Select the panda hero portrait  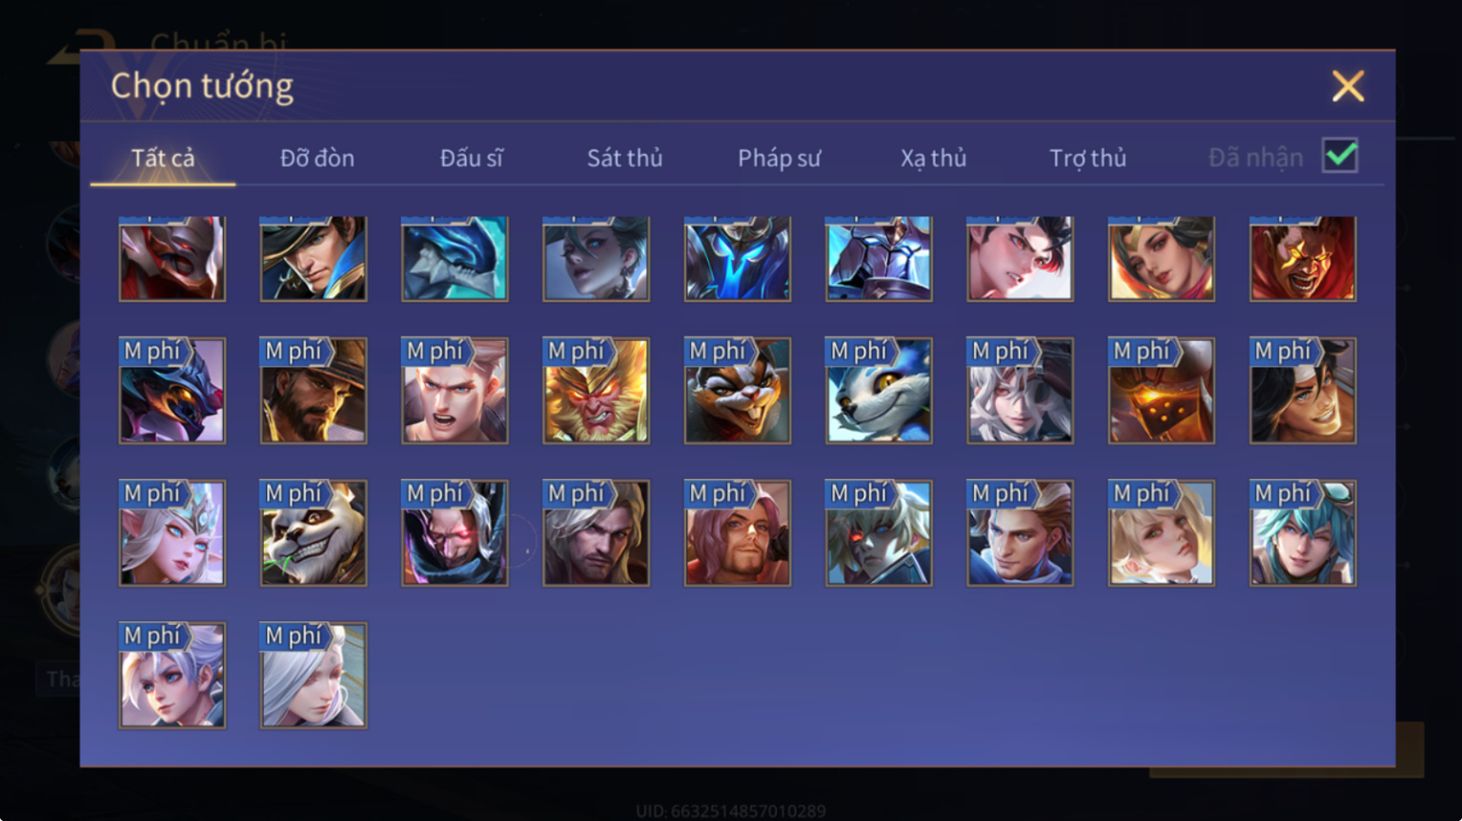314,533
